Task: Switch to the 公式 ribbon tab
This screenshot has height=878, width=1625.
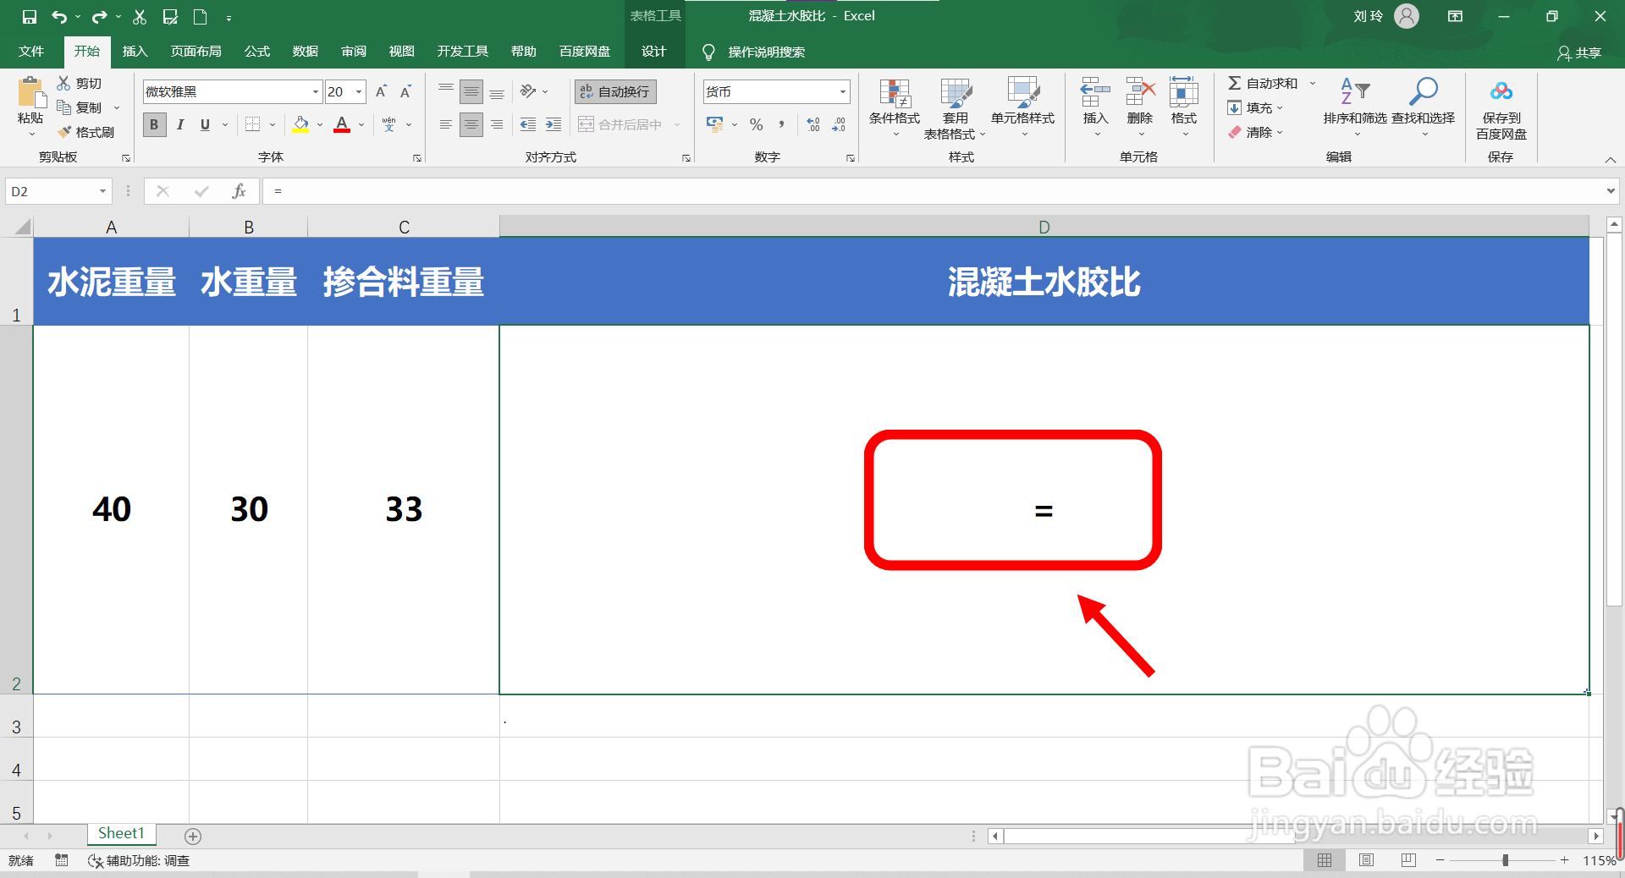Action: coord(256,51)
